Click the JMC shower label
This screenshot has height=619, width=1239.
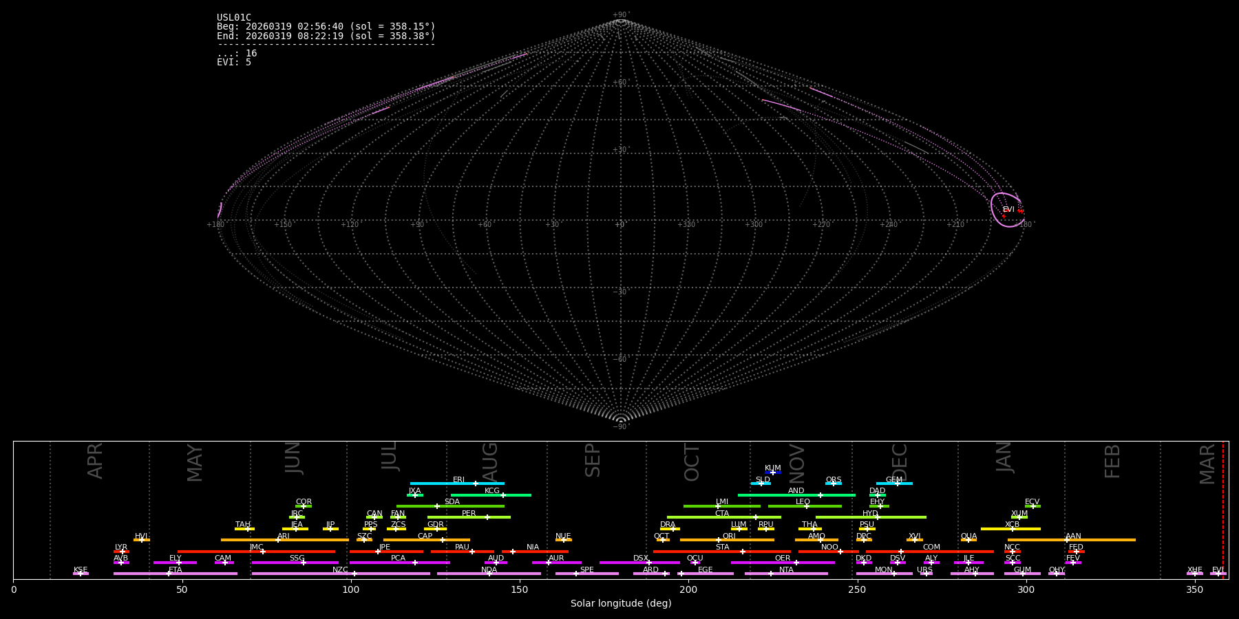(256, 547)
